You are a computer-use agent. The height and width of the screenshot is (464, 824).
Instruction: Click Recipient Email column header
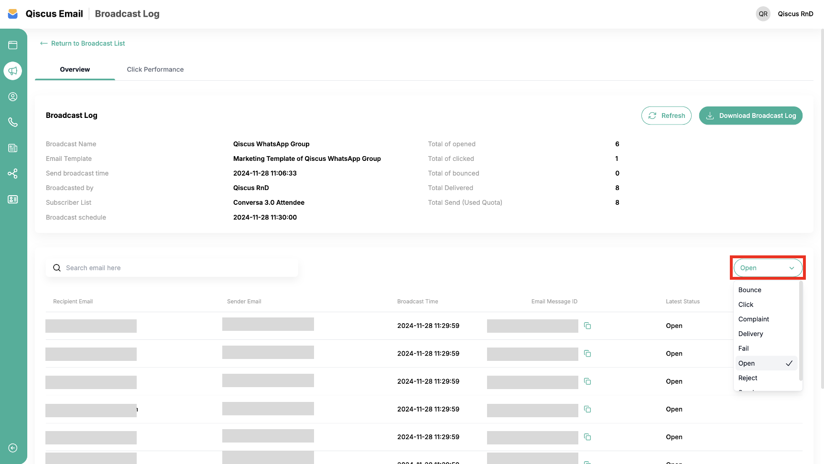point(73,302)
